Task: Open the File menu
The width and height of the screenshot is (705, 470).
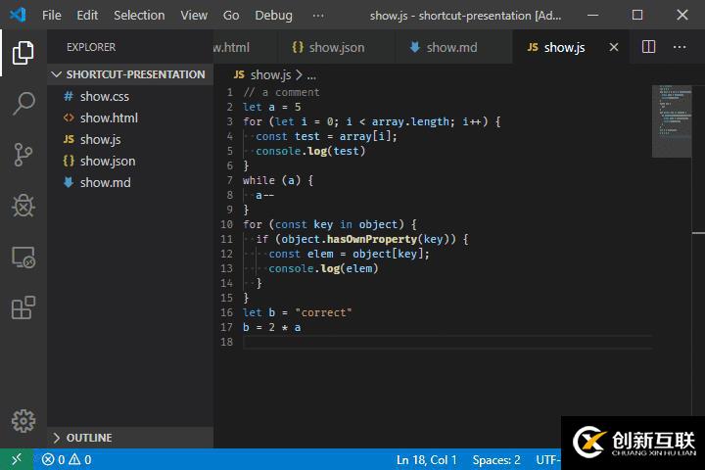Action: click(51, 16)
